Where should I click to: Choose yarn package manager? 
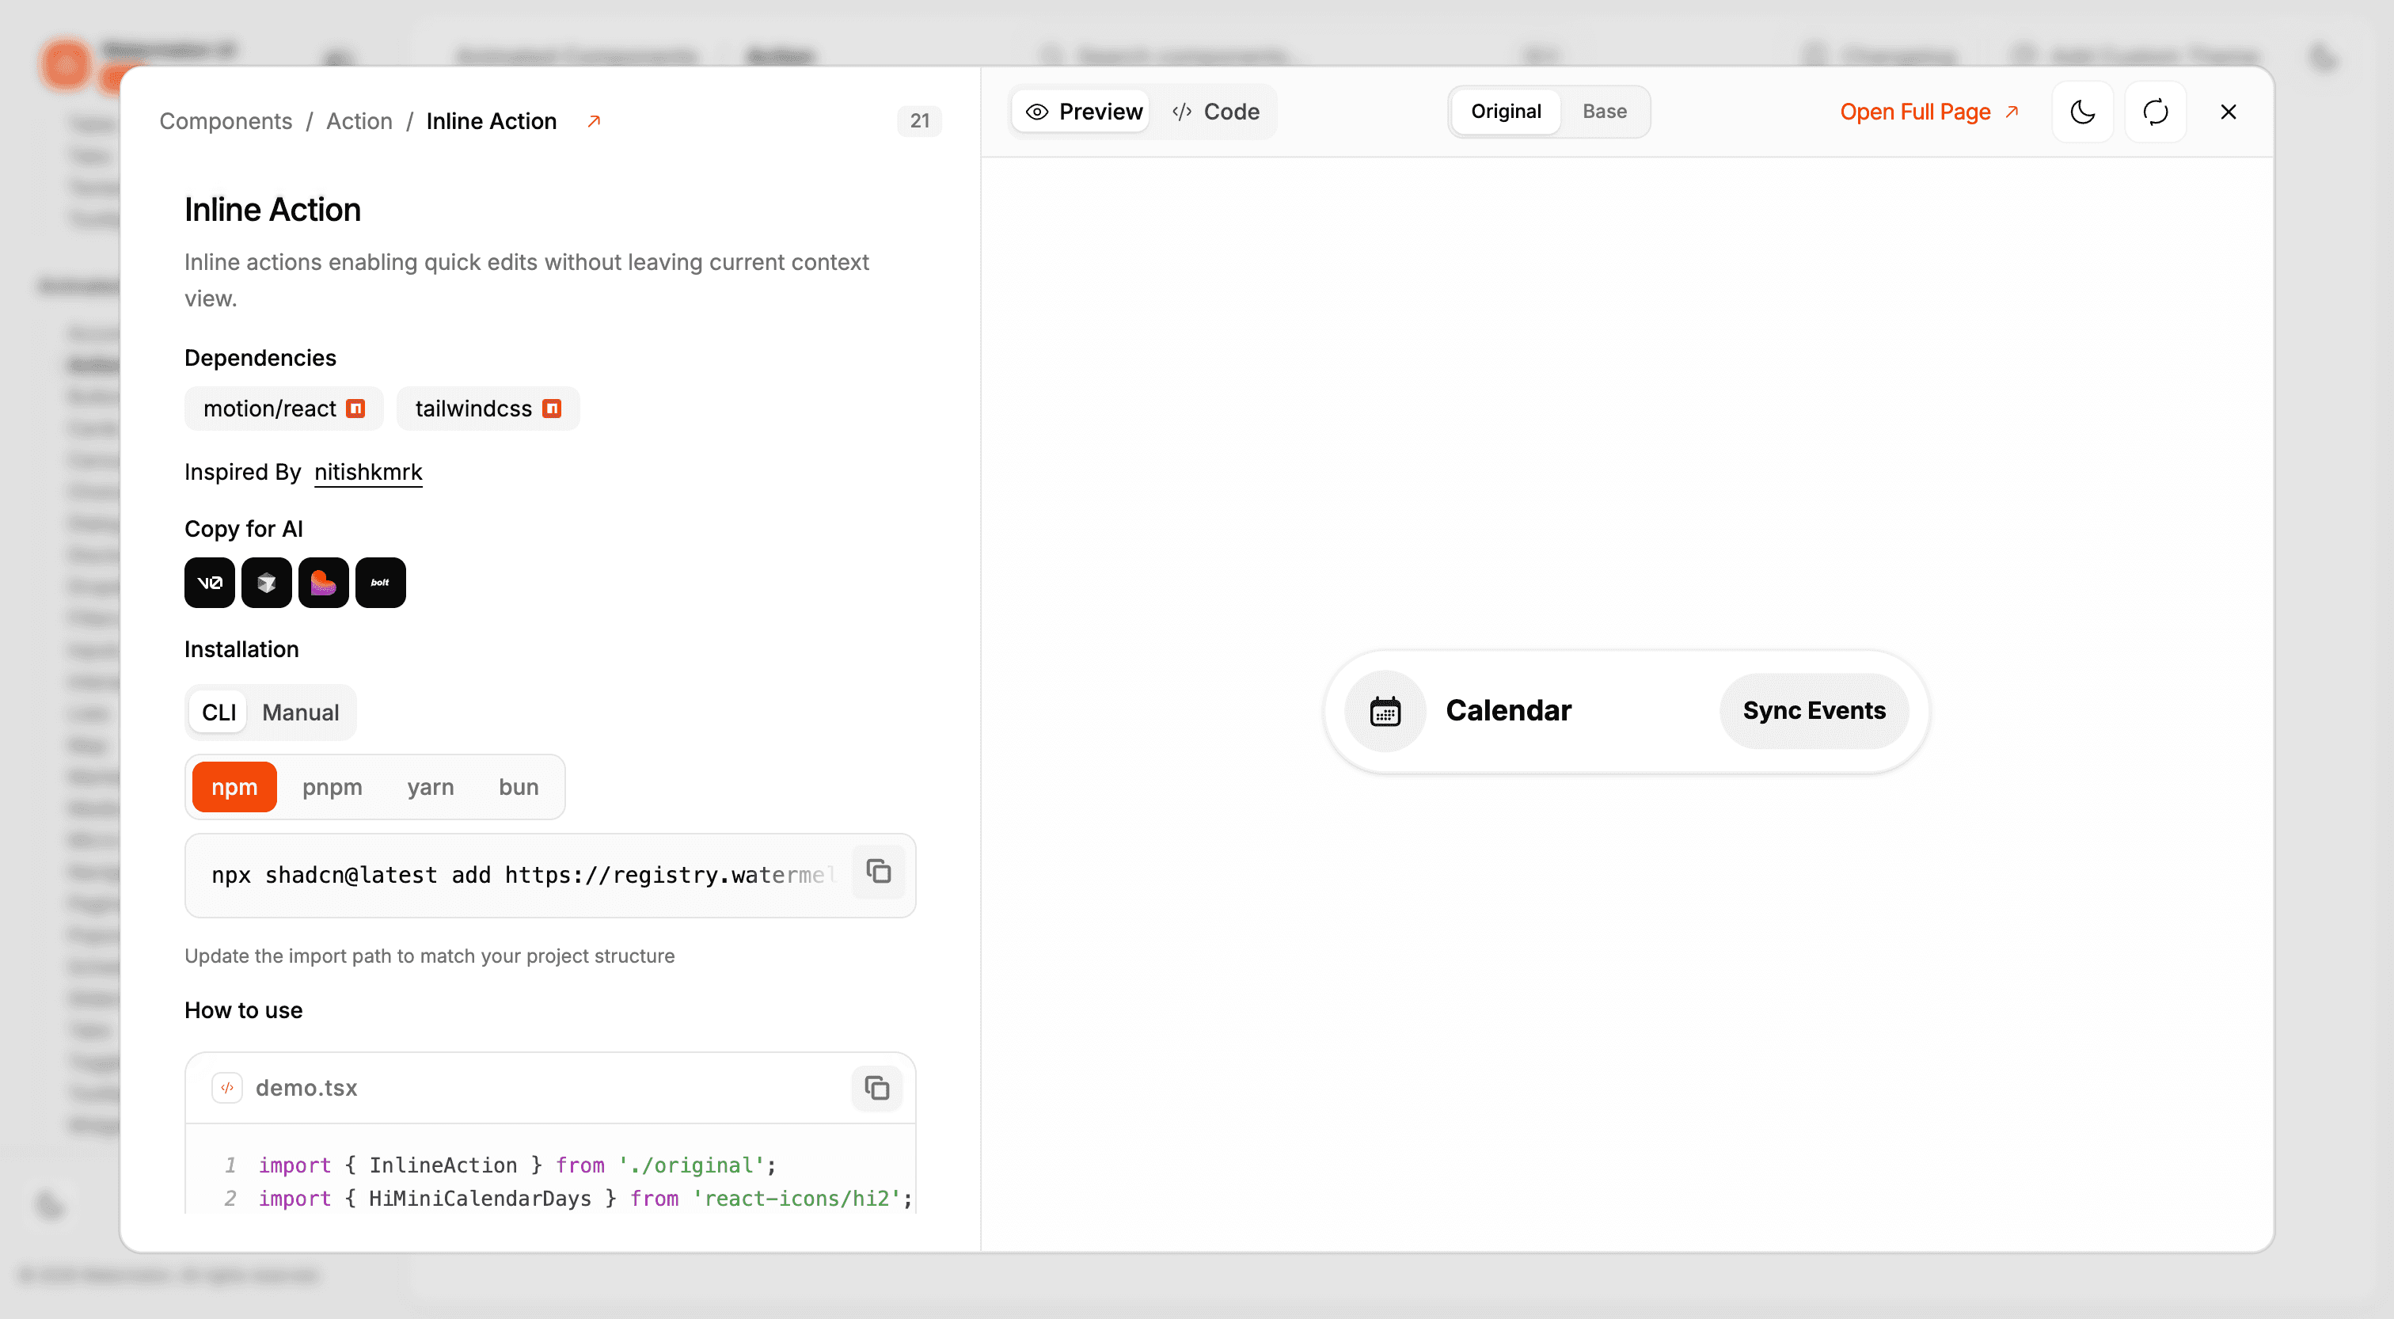pyautogui.click(x=431, y=787)
